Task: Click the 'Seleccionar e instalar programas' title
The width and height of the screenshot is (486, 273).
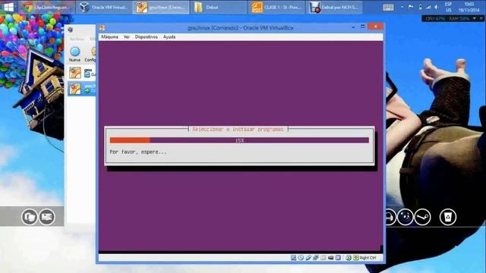Action: 238,129
